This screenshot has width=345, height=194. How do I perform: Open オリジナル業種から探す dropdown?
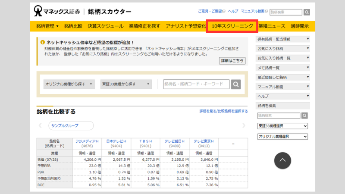(x=69, y=84)
